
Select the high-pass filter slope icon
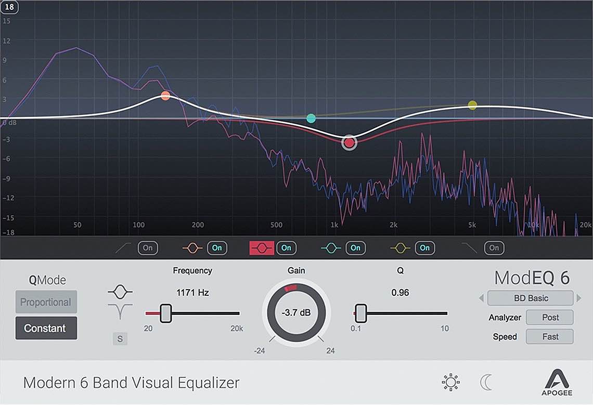tap(123, 248)
